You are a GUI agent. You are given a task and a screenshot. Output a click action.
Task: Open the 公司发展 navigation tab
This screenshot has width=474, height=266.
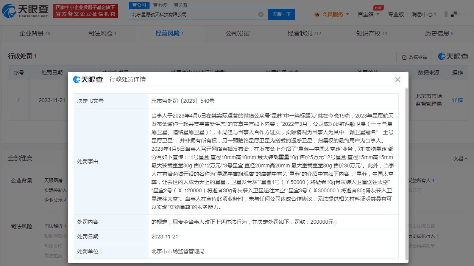click(x=238, y=34)
